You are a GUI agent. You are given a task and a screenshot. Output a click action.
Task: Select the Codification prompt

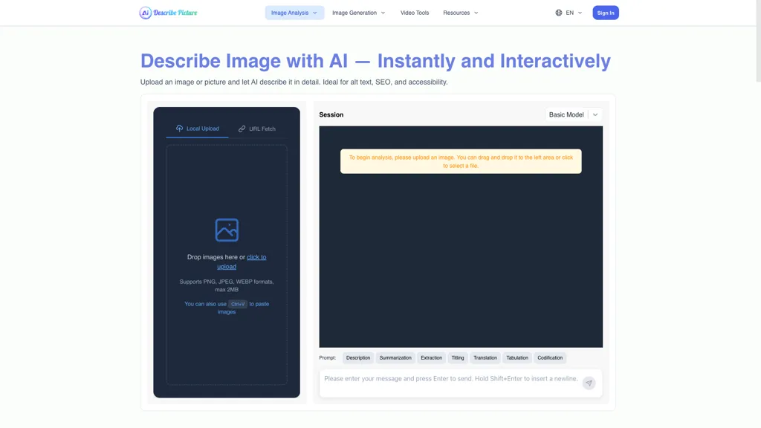(550, 357)
